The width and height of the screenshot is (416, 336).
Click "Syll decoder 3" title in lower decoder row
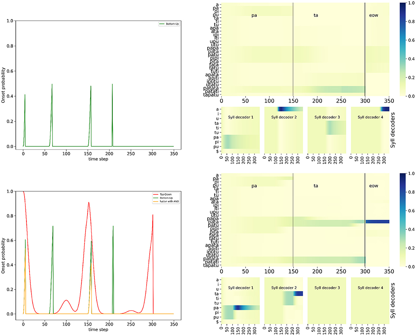pyautogui.click(x=327, y=288)
